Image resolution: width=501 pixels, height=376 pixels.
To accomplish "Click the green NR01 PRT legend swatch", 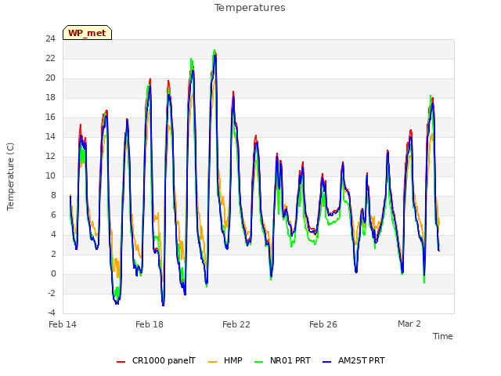I will (259, 362).
